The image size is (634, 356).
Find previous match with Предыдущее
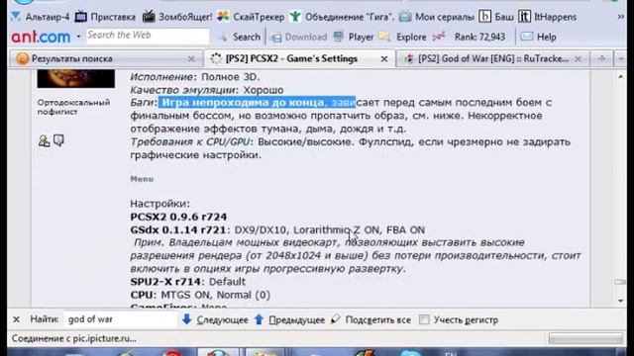click(290, 320)
